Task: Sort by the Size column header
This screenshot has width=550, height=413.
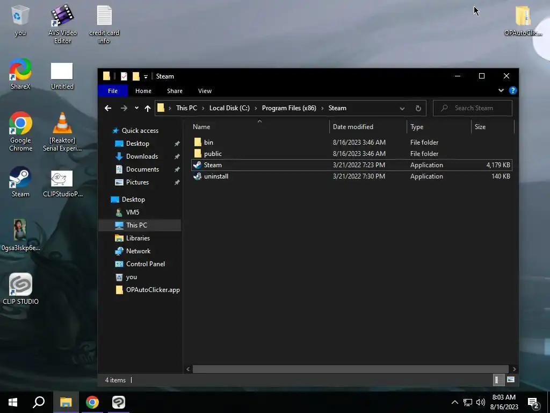Action: (x=493, y=127)
